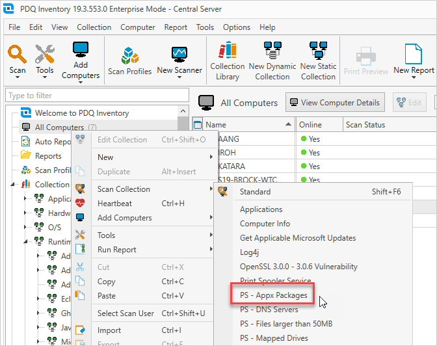Click the Scan Collection icon in context menu

pyautogui.click(x=80, y=189)
